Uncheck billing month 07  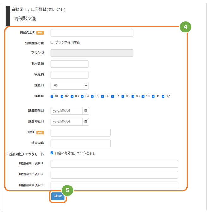(x=113, y=97)
